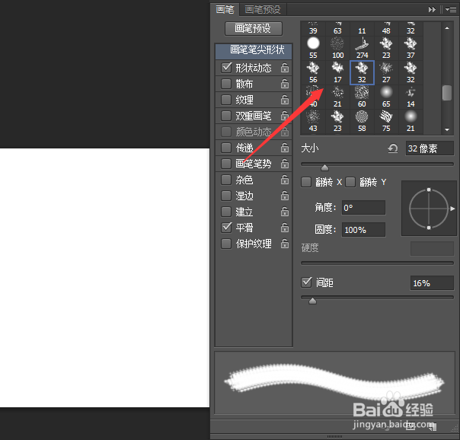The height and width of the screenshot is (440, 460).
Task: Click the lock icon beside 形状动态
Action: [284, 68]
